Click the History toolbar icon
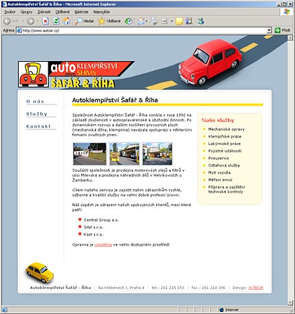This screenshot has height=314, width=295. click(129, 21)
